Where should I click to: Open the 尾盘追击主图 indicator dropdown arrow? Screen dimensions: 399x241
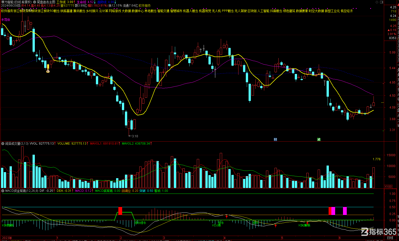click(x=35, y=2)
